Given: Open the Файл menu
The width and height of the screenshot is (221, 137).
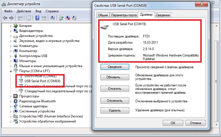Looking at the screenshot, I should [8, 11].
